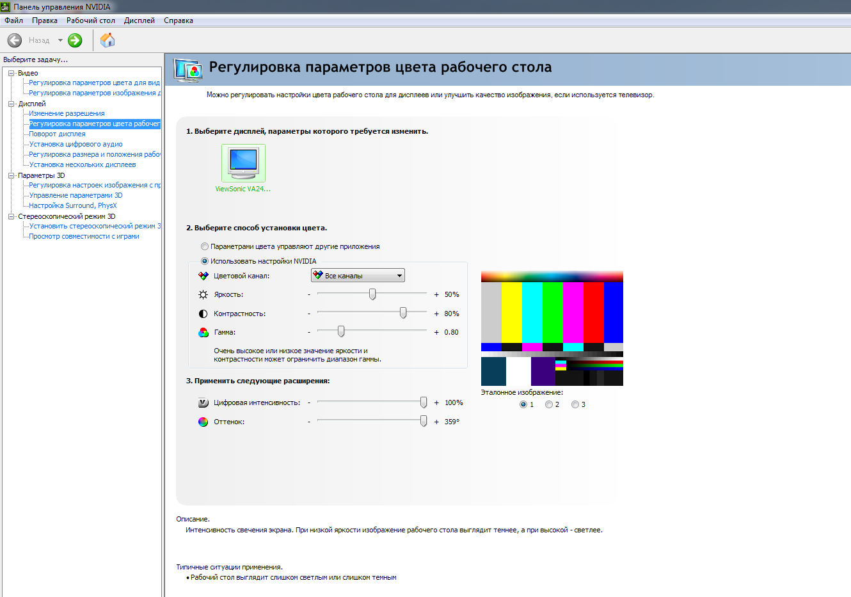The height and width of the screenshot is (597, 851).
Task: Select 'Использовать настройки NVIDIA' radio button
Action: pos(205,261)
